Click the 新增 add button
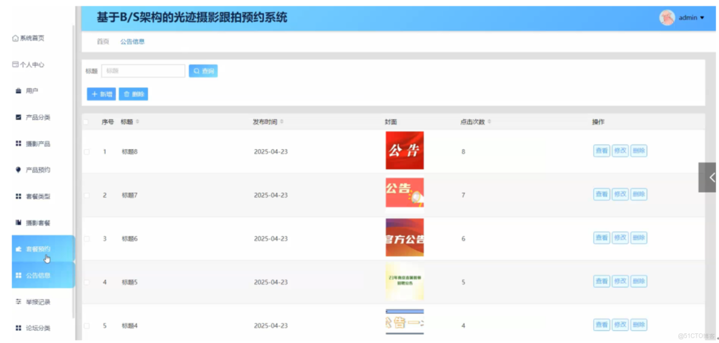This screenshot has width=719, height=343. coord(101,94)
